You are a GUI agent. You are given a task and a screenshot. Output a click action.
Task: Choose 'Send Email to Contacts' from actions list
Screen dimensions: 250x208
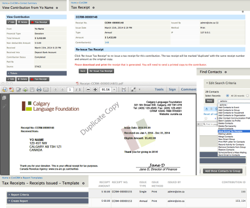tap(229, 155)
